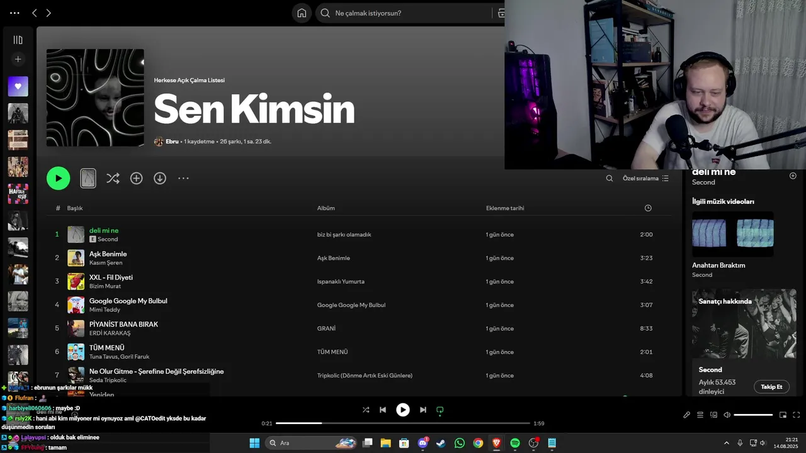Viewport: 806px width, 453px height.
Task: Click the 'Takip Et' follow button
Action: pos(771,387)
